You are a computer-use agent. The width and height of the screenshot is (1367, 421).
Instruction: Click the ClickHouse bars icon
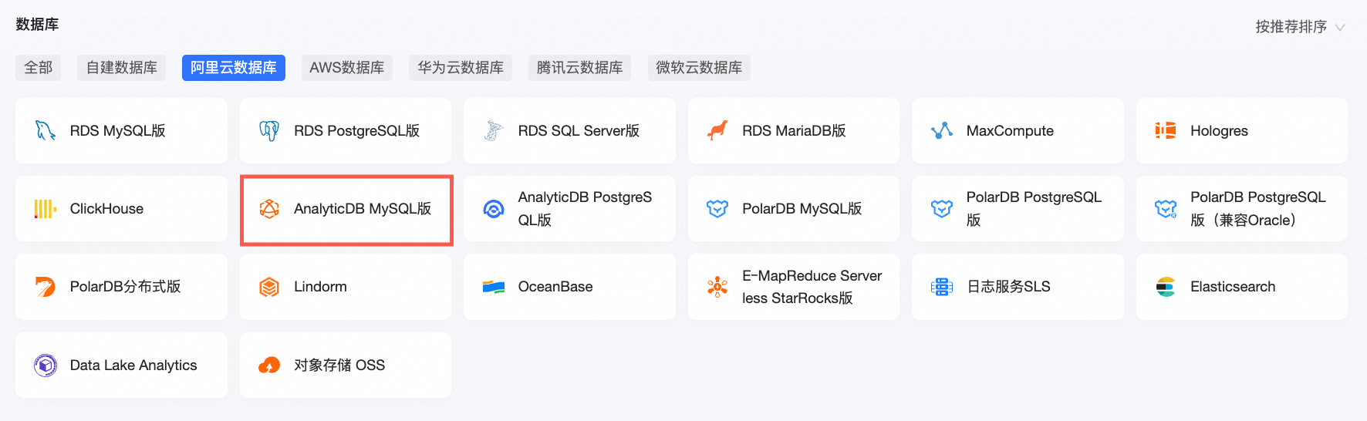(x=46, y=209)
